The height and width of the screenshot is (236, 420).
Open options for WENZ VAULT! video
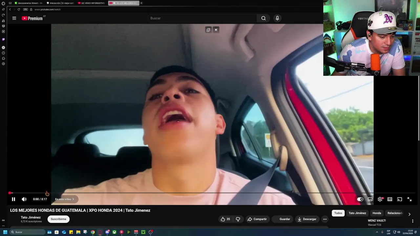[x=412, y=221]
